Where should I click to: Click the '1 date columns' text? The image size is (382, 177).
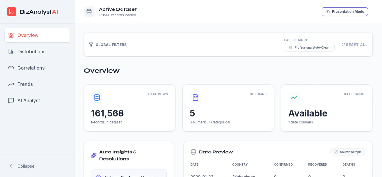[301, 122]
